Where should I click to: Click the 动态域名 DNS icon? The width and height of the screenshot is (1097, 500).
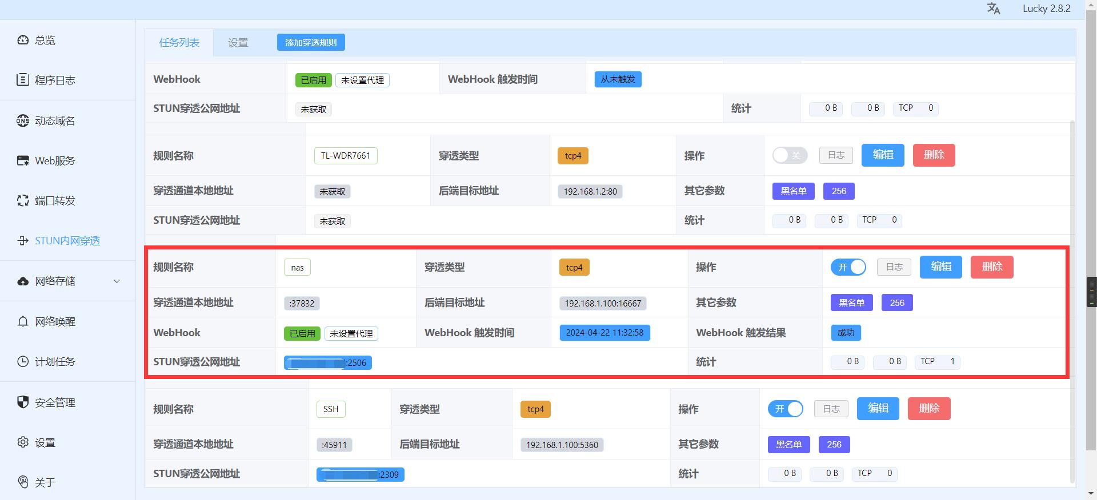pyautogui.click(x=23, y=120)
